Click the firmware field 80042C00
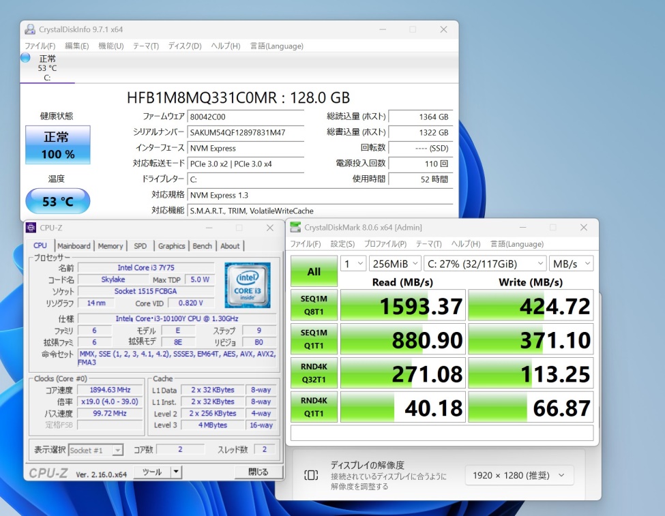The image size is (665, 516). point(246,117)
